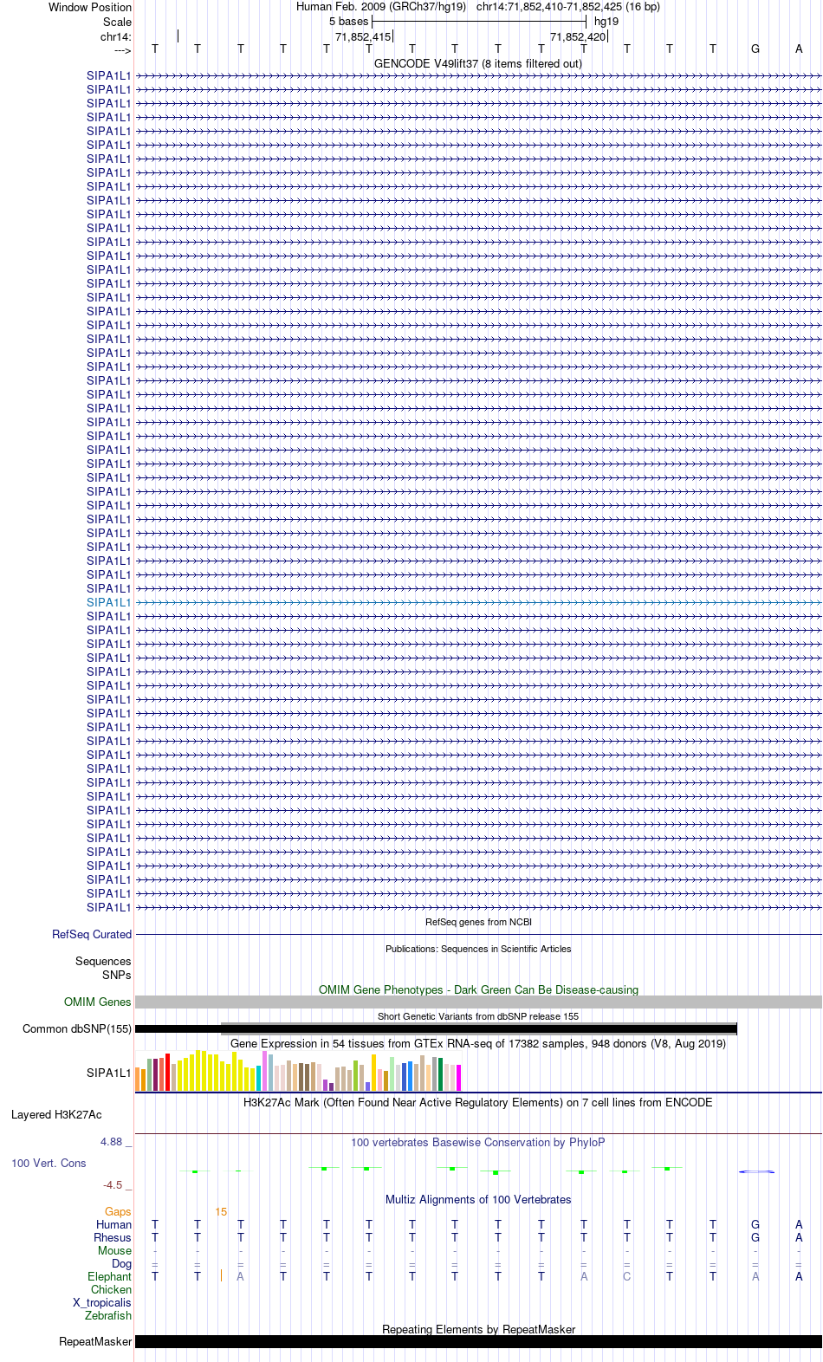Open "Repeating Elements by RepeatMasker" title
Viewport: 823px width, 1362px height.
[478, 1329]
